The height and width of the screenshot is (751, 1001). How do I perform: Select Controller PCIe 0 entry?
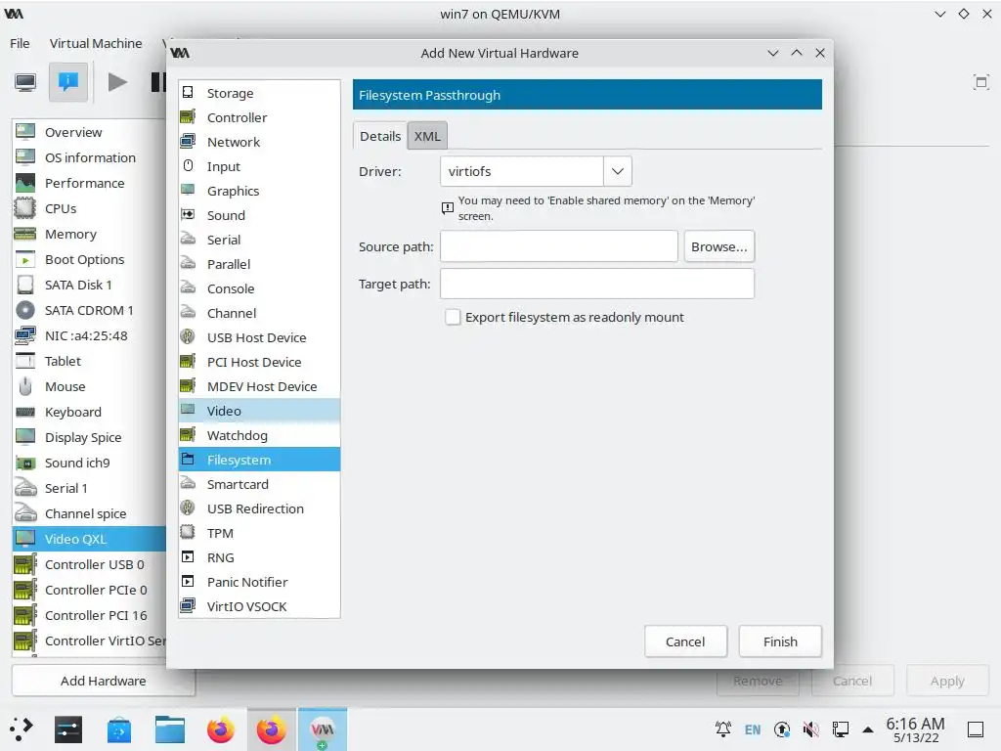(89, 590)
